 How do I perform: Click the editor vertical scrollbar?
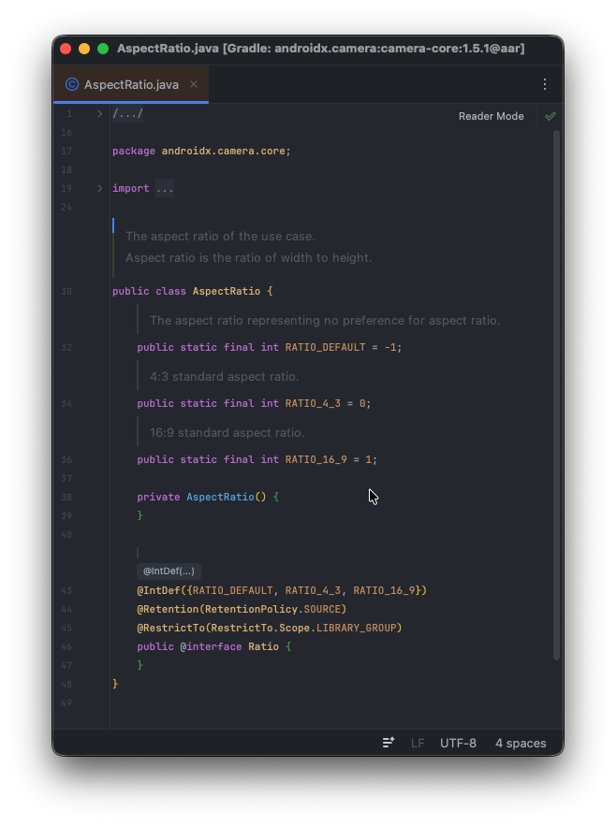tap(556, 374)
